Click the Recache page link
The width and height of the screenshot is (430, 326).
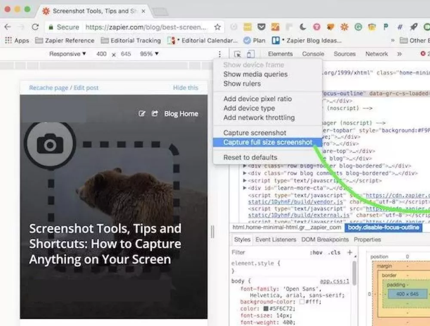pyautogui.click(x=49, y=88)
